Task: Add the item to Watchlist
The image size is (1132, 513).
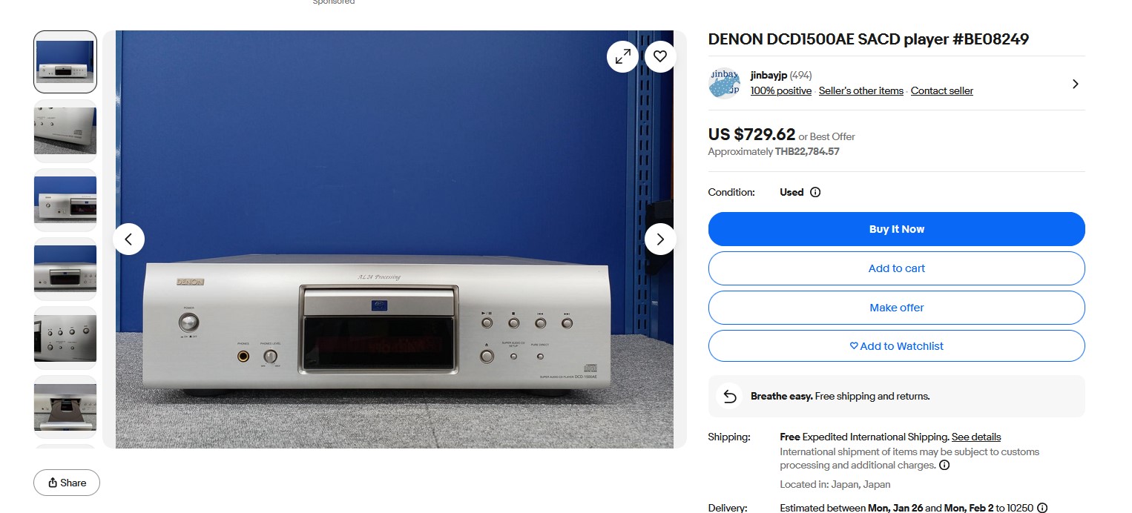Action: pyautogui.click(x=896, y=346)
